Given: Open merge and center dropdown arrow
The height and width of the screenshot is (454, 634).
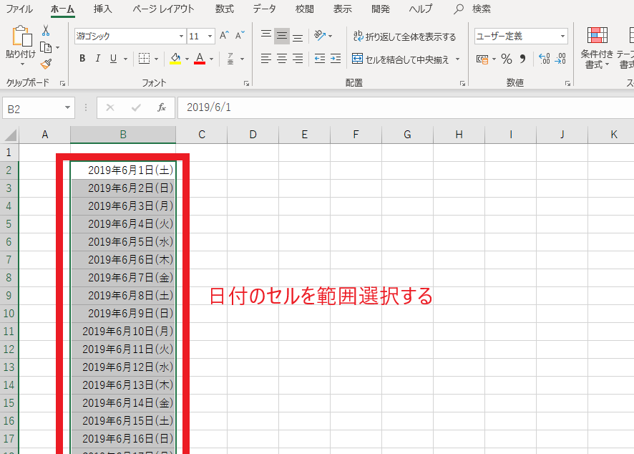Looking at the screenshot, I should (457, 59).
